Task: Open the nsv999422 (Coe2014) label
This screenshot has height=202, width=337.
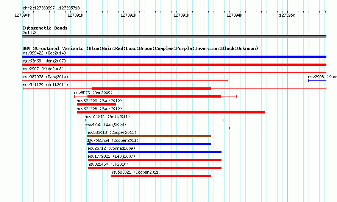Action: 44,53
